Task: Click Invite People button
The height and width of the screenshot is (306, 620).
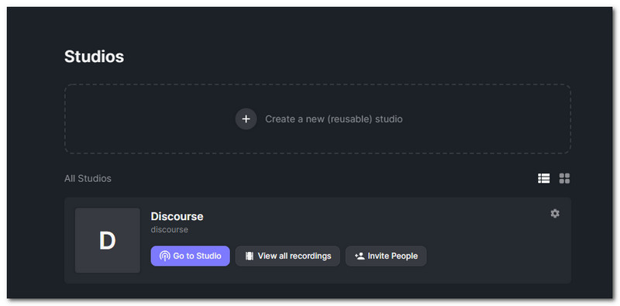Action: click(x=386, y=256)
